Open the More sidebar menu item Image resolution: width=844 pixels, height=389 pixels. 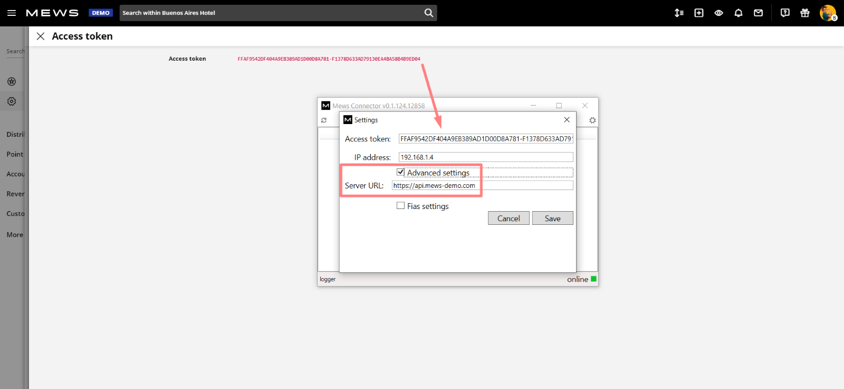click(15, 235)
